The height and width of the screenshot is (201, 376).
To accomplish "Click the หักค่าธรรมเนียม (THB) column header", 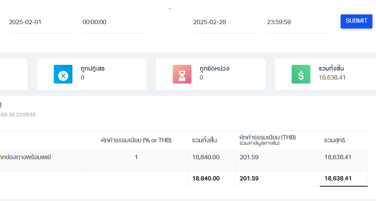I will click(267, 137).
